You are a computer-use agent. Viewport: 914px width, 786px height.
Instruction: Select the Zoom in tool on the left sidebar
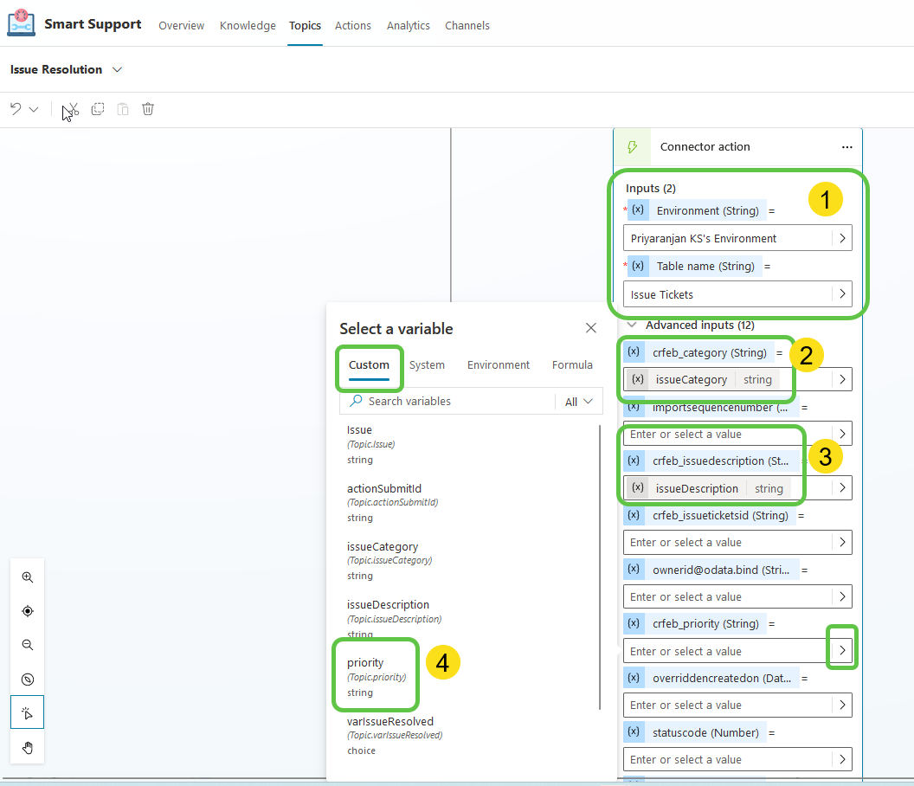tap(27, 577)
